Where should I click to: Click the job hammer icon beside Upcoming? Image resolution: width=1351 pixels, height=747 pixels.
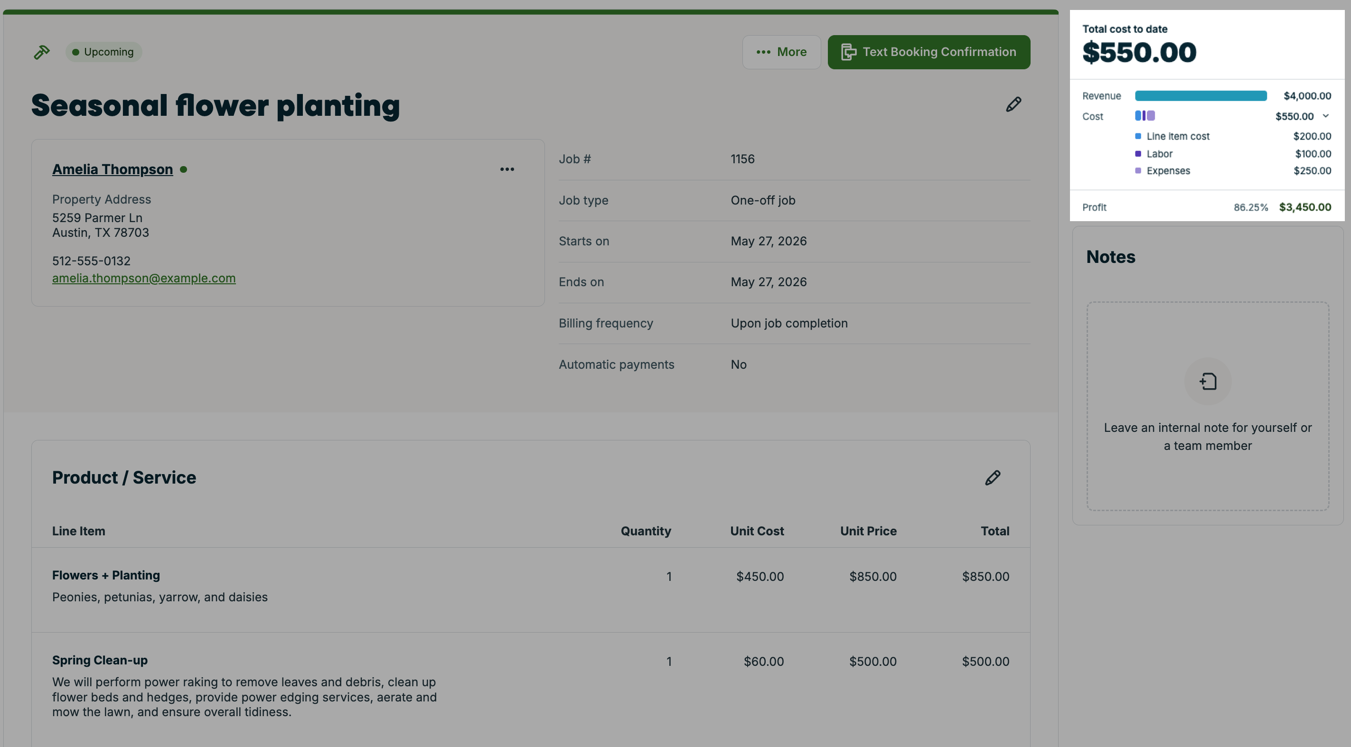click(x=42, y=52)
